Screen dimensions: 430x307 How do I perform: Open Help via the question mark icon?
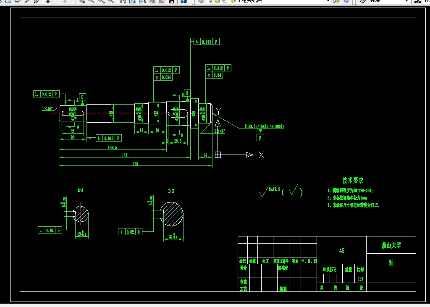coord(184,1)
